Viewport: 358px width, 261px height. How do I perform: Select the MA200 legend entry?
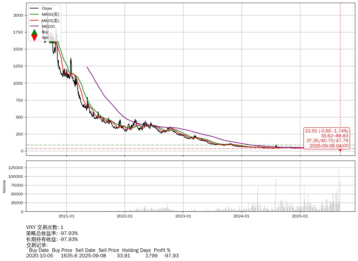tap(48, 26)
